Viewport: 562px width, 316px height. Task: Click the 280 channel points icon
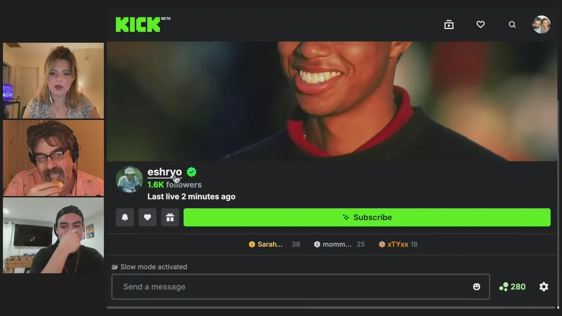click(x=504, y=287)
